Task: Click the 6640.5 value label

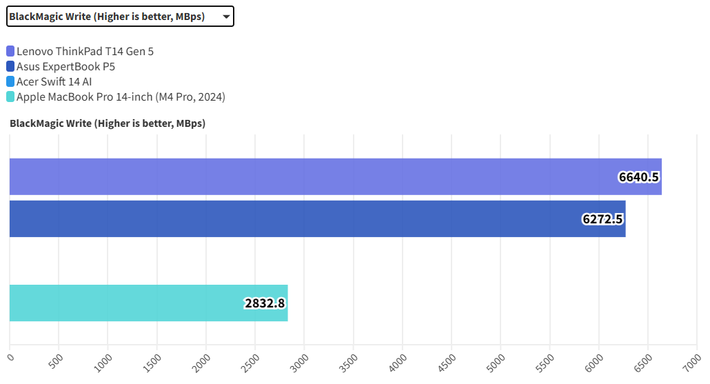Action: coord(639,177)
